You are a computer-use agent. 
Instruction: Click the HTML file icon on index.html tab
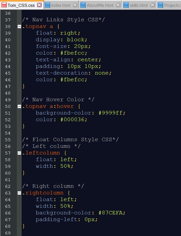[x=48, y=5]
